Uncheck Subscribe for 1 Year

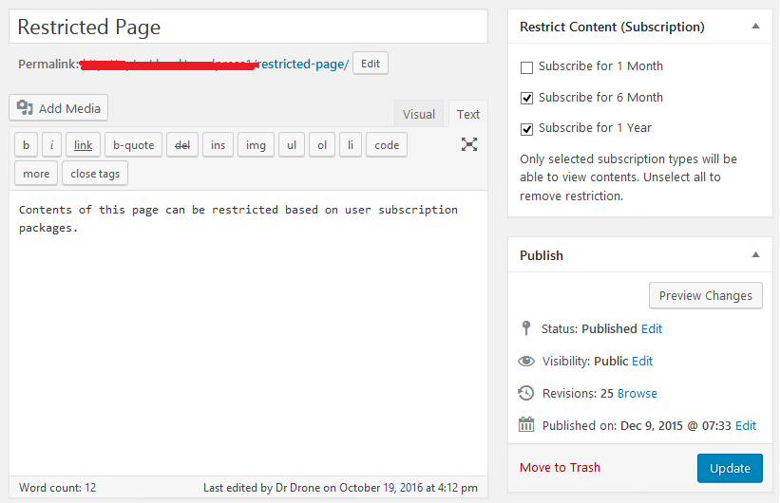click(x=527, y=128)
